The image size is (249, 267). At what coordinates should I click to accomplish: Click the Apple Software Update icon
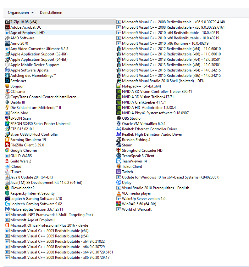[7, 70]
